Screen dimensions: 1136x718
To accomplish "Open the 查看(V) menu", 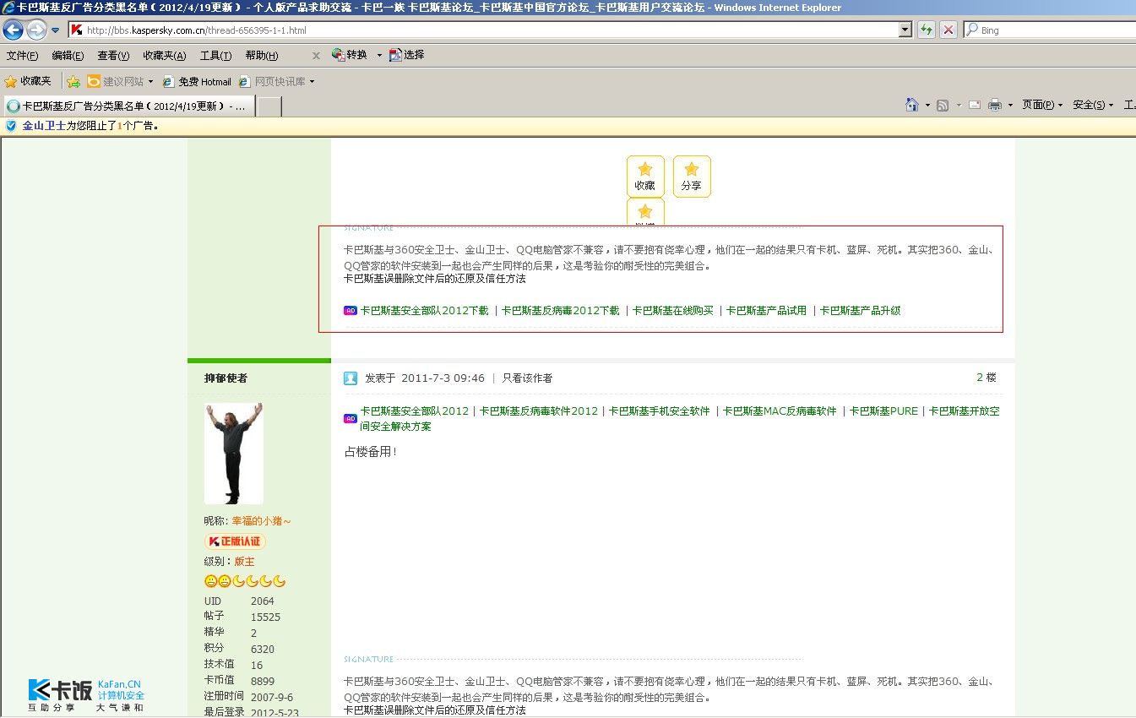I will [113, 56].
